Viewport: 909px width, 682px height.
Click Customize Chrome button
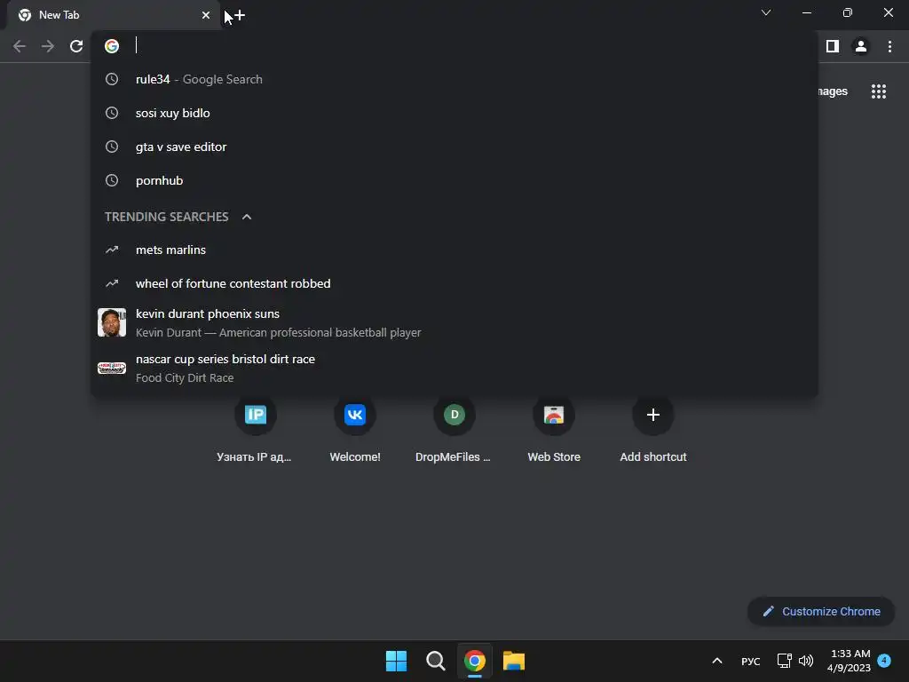(x=821, y=611)
